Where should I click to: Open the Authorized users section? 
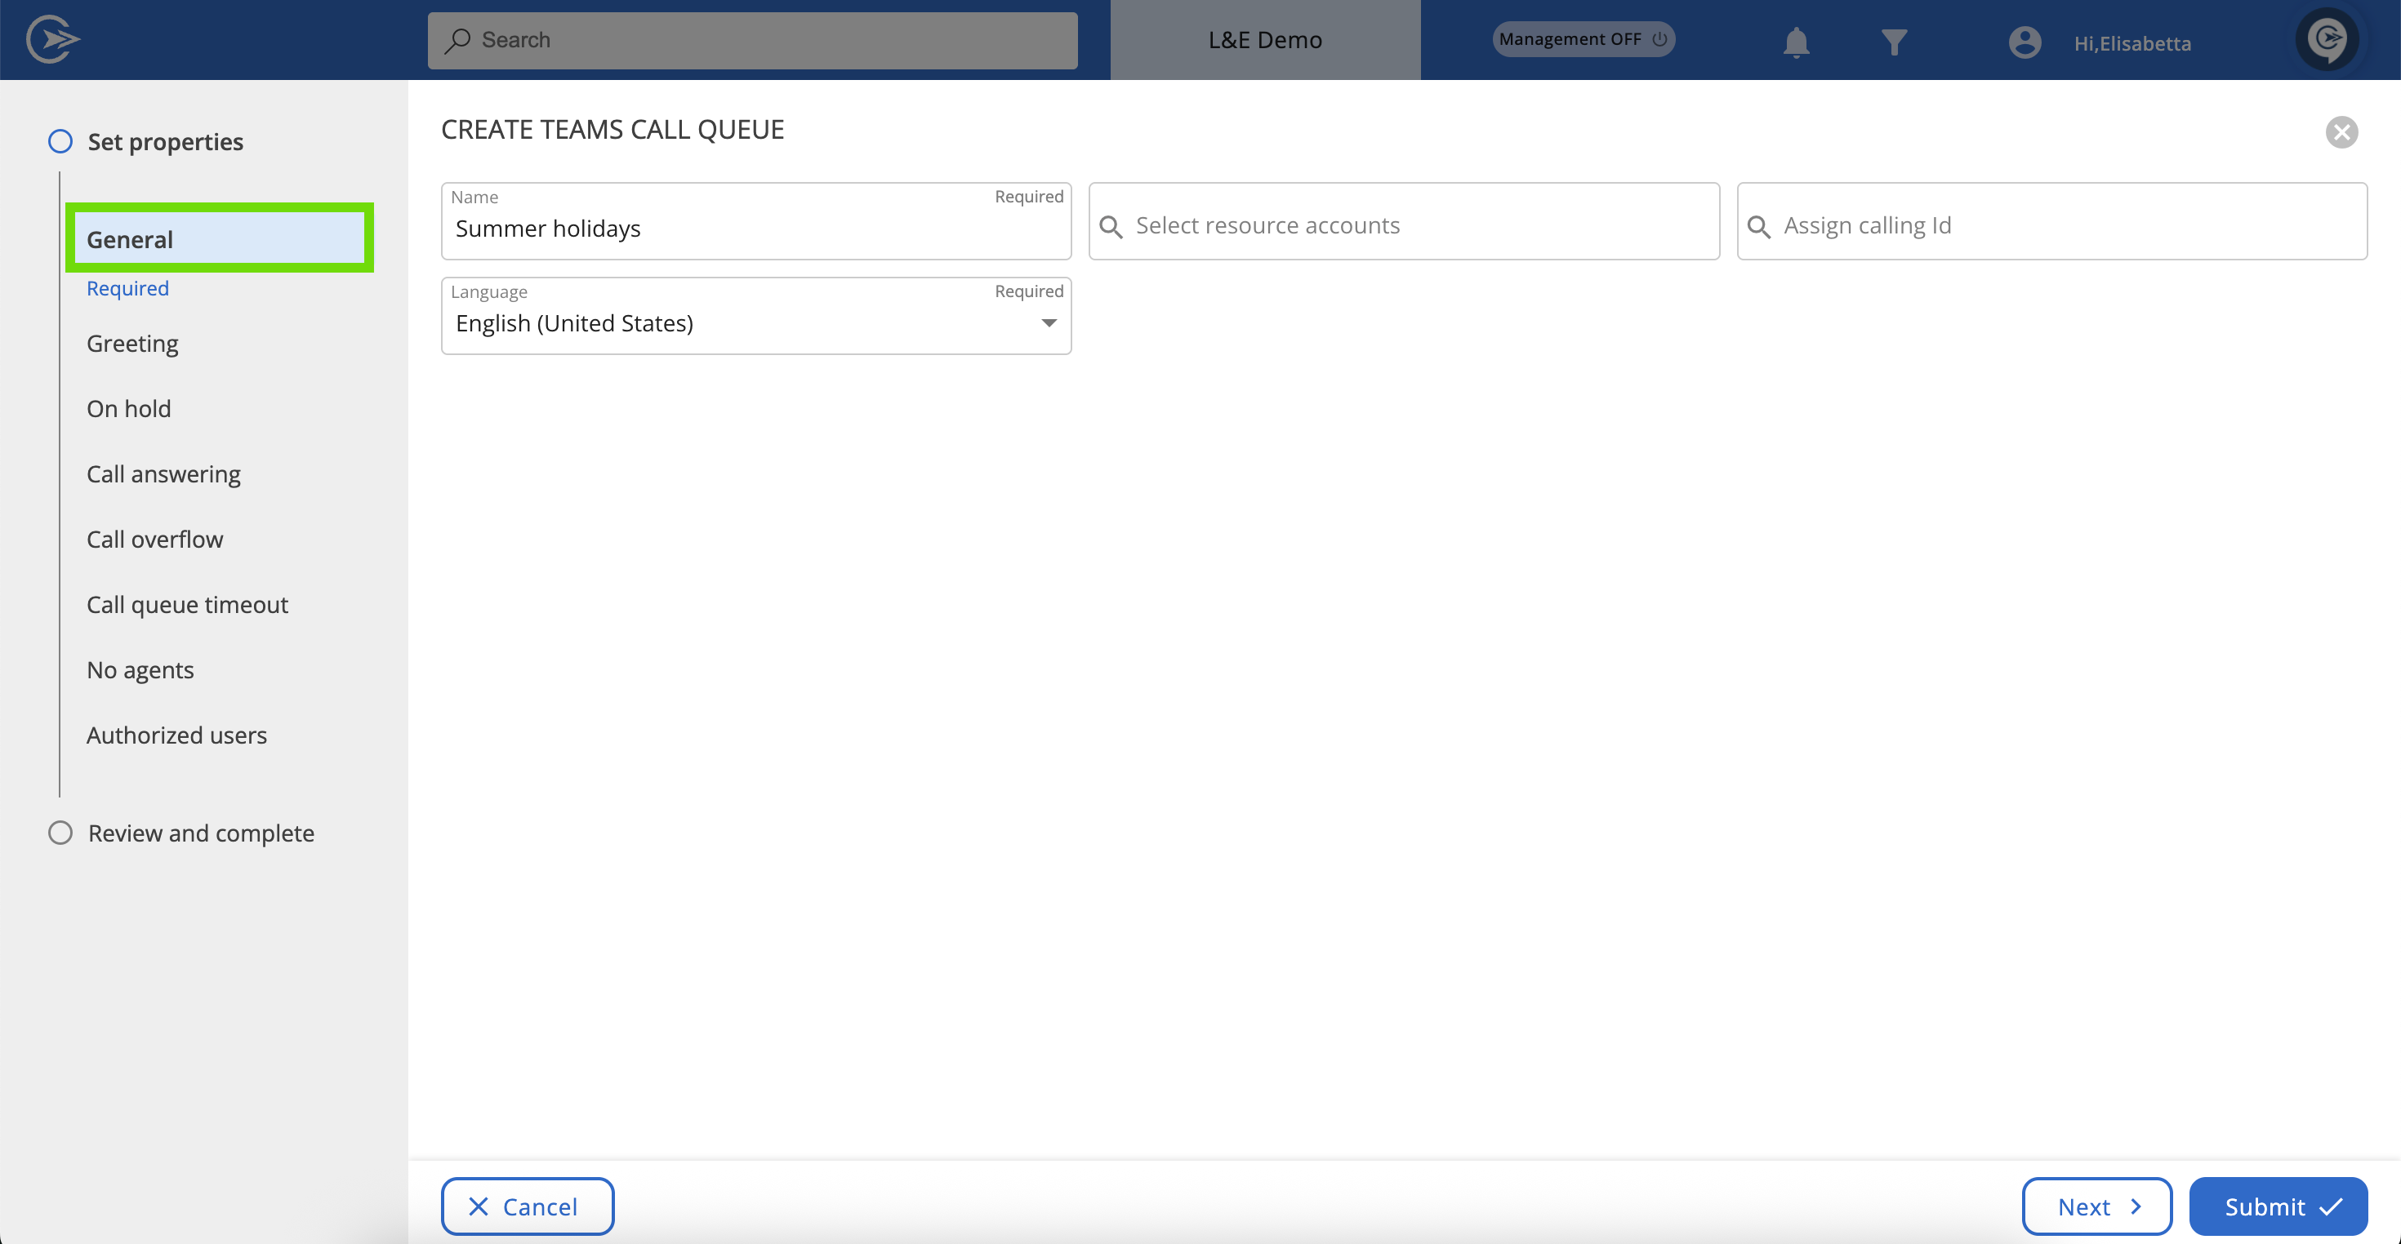click(176, 735)
